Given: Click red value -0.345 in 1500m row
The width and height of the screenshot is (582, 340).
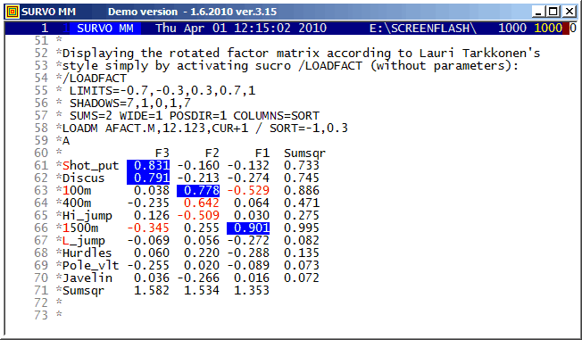Looking at the screenshot, I should [148, 228].
